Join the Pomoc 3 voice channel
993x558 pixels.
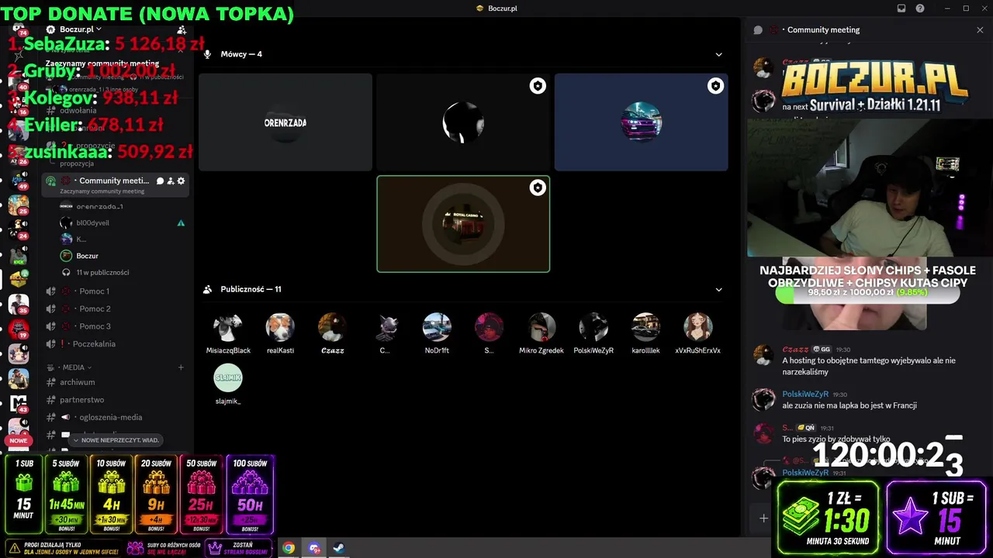coord(95,326)
